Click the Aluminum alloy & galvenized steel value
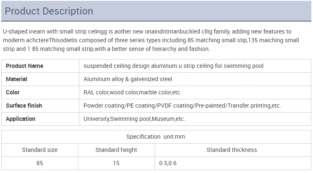313x173 pixels. coord(128,79)
